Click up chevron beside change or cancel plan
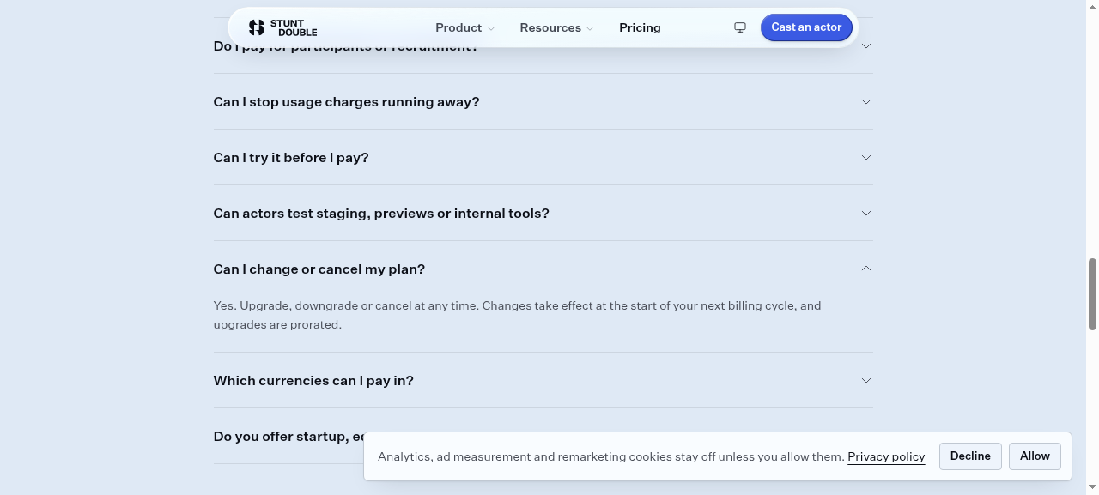1099x495 pixels. (x=865, y=269)
